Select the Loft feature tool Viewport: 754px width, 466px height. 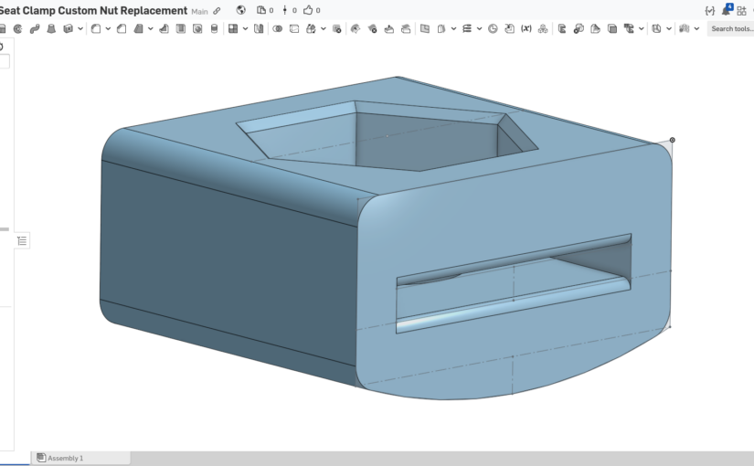(x=51, y=29)
